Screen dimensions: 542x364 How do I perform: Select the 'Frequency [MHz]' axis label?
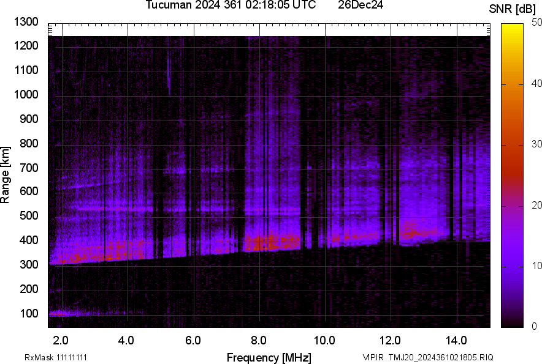click(269, 357)
